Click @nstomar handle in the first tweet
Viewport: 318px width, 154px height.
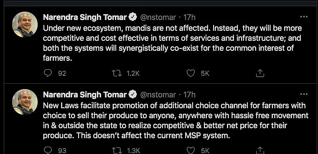[158, 17]
